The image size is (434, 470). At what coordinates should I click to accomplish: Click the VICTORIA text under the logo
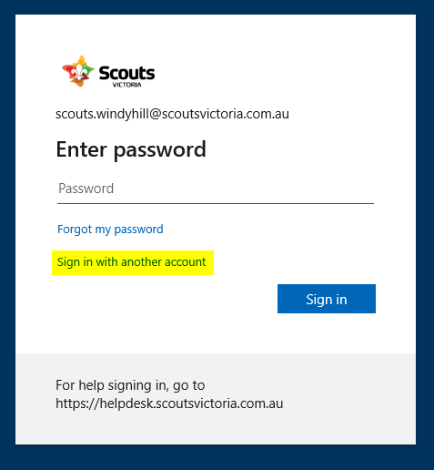126,85
